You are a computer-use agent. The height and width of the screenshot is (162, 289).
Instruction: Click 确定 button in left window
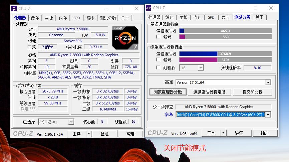pyautogui.click(x=130, y=134)
